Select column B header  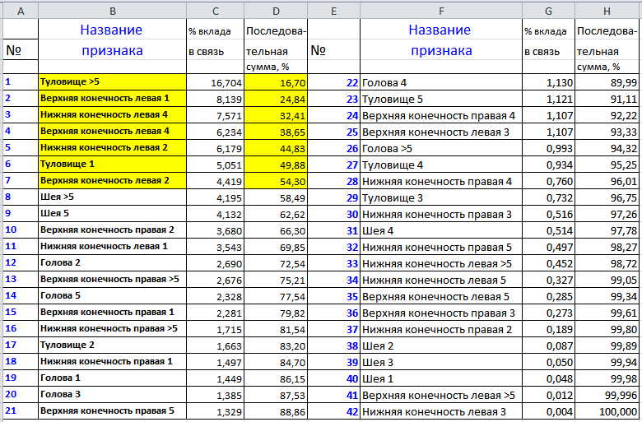click(113, 11)
